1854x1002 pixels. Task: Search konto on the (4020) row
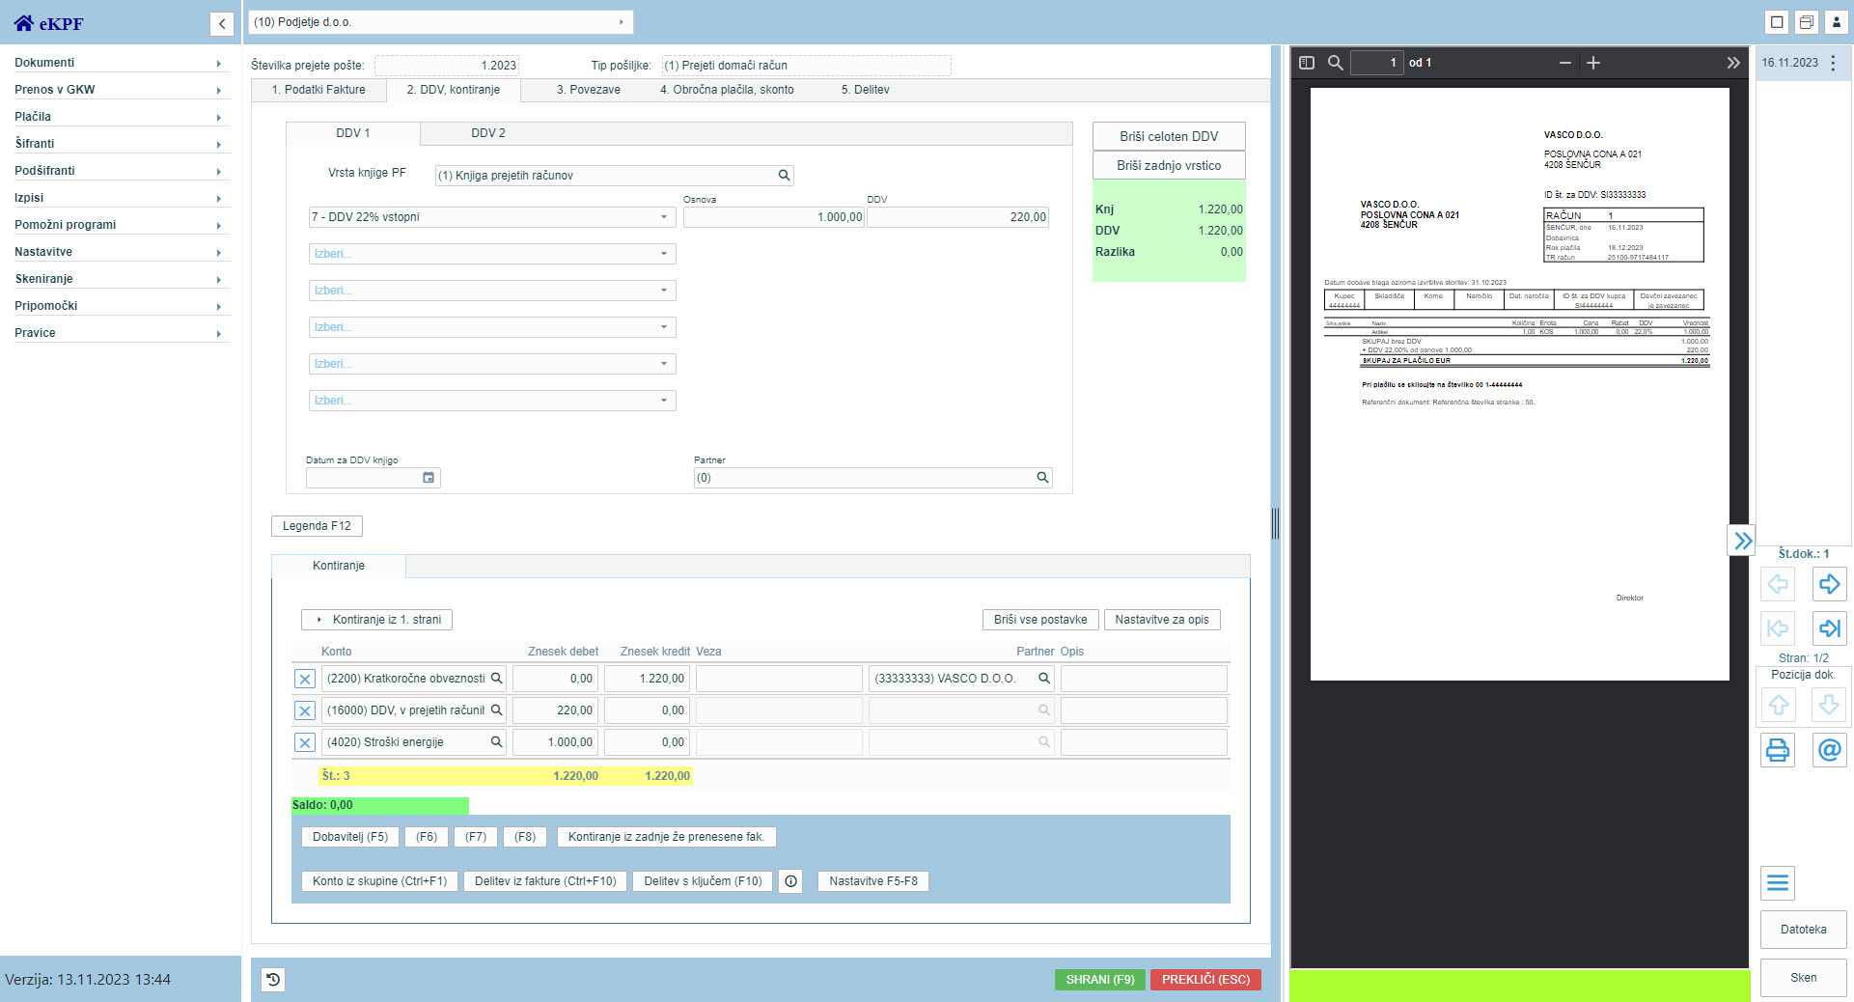coord(497,742)
